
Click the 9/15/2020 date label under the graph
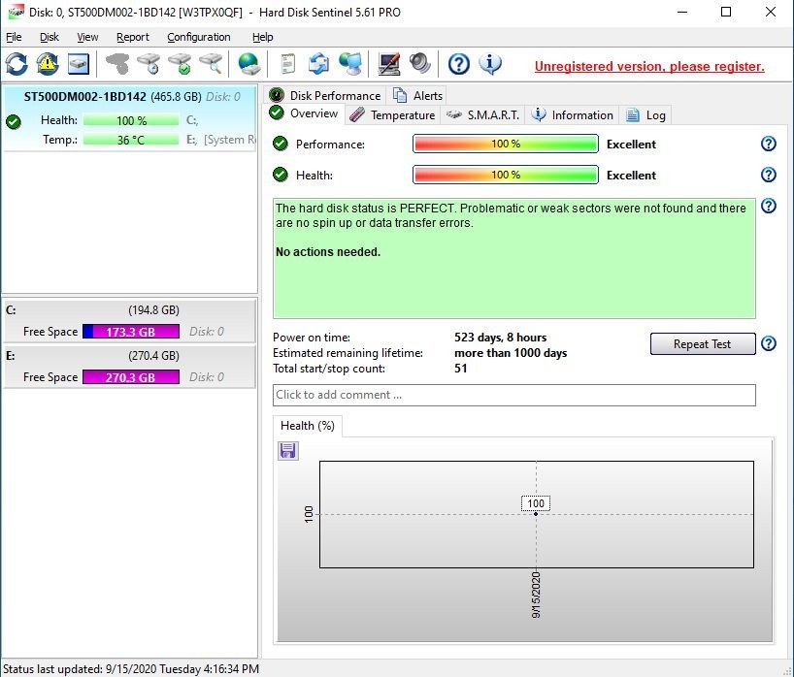pos(536,595)
